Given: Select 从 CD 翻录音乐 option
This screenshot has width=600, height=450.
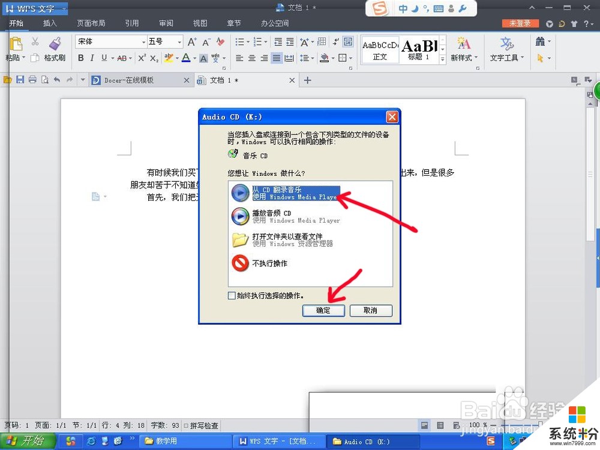Looking at the screenshot, I should pyautogui.click(x=285, y=193).
